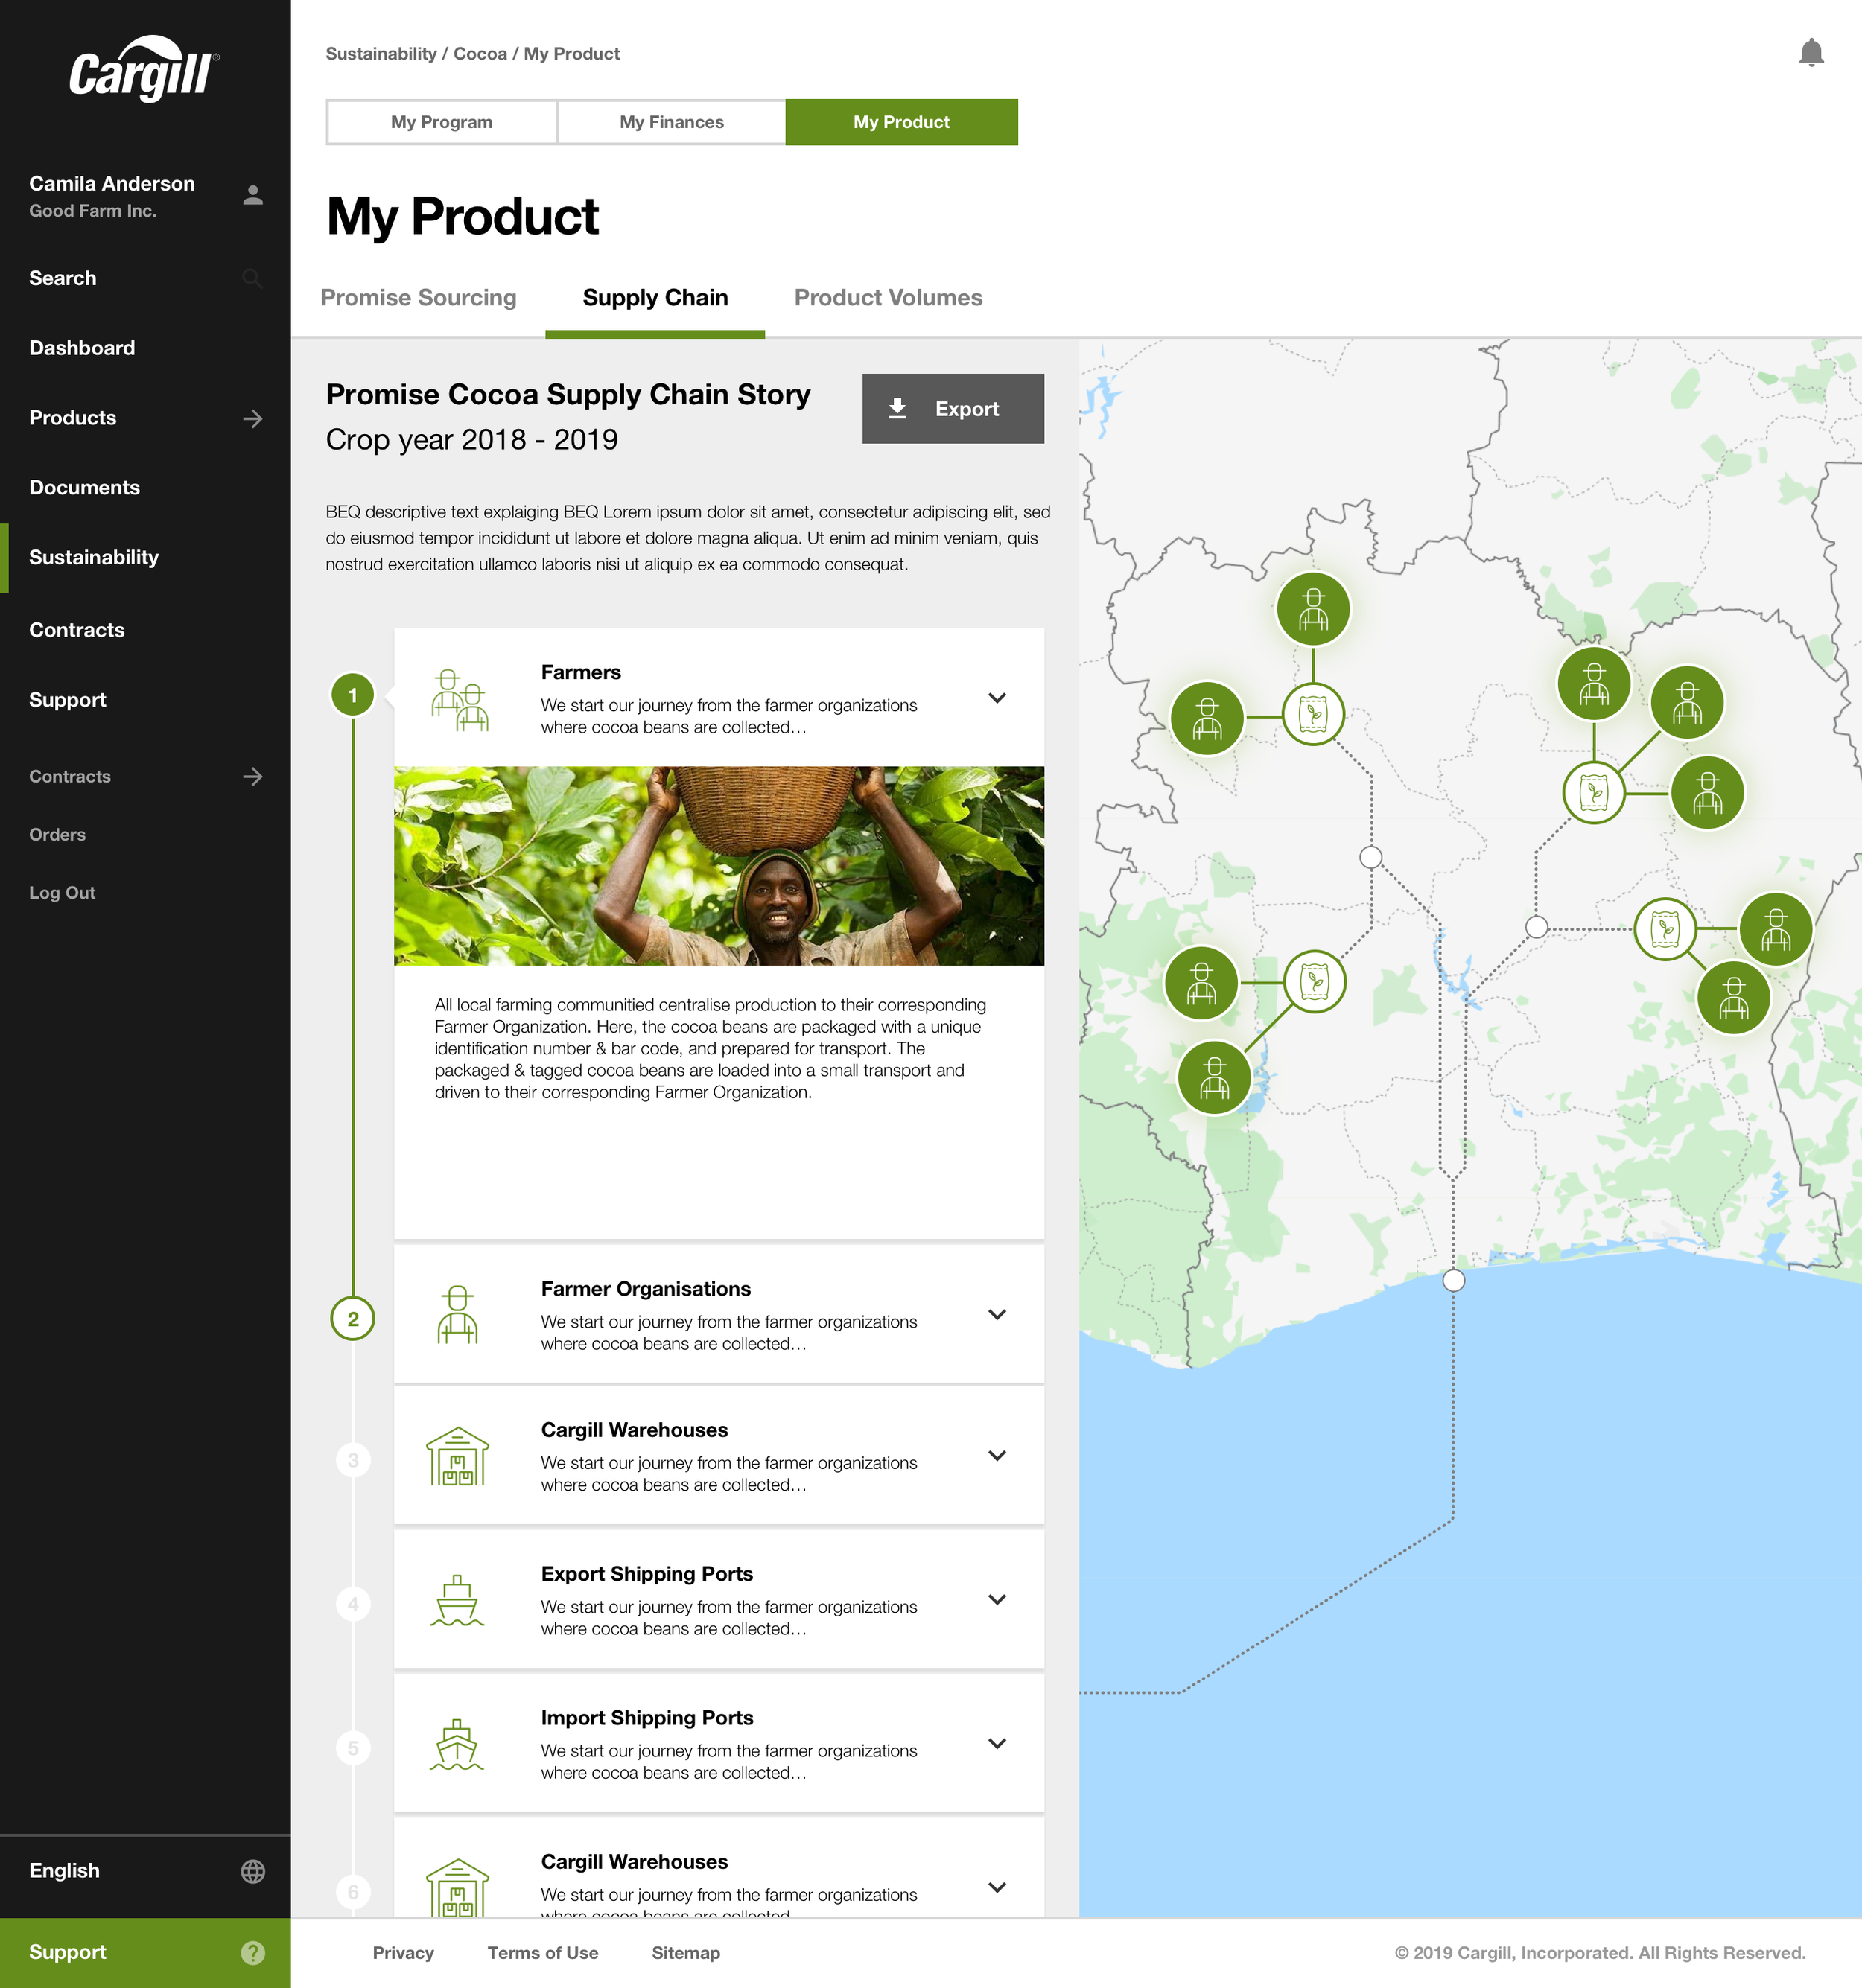Click the Farmer Organisations card title
Viewport: 1862px width, 1988px height.
[646, 1289]
